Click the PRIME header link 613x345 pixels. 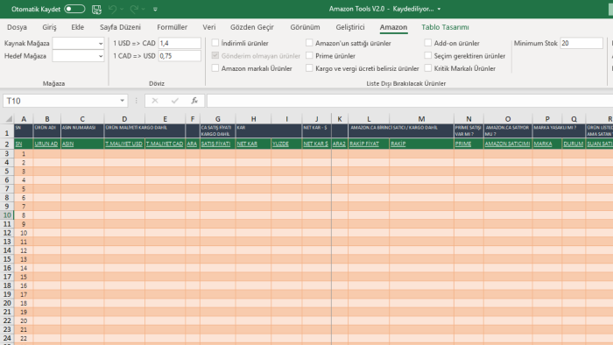click(x=463, y=144)
